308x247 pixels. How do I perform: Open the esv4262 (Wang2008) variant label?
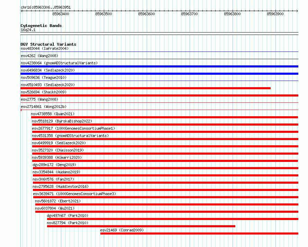[39, 56]
